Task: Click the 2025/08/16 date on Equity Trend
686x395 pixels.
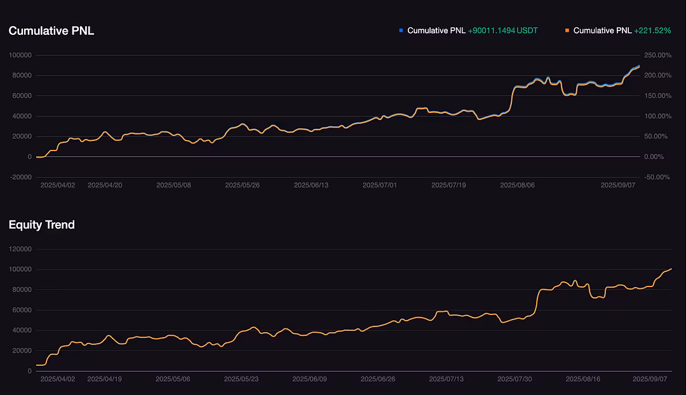Action: click(583, 379)
